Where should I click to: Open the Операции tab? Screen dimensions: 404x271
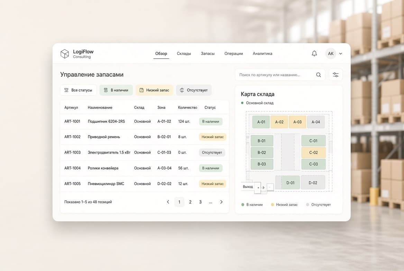click(234, 54)
